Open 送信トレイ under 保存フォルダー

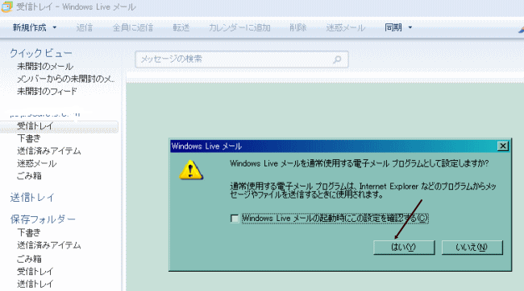click(35, 284)
